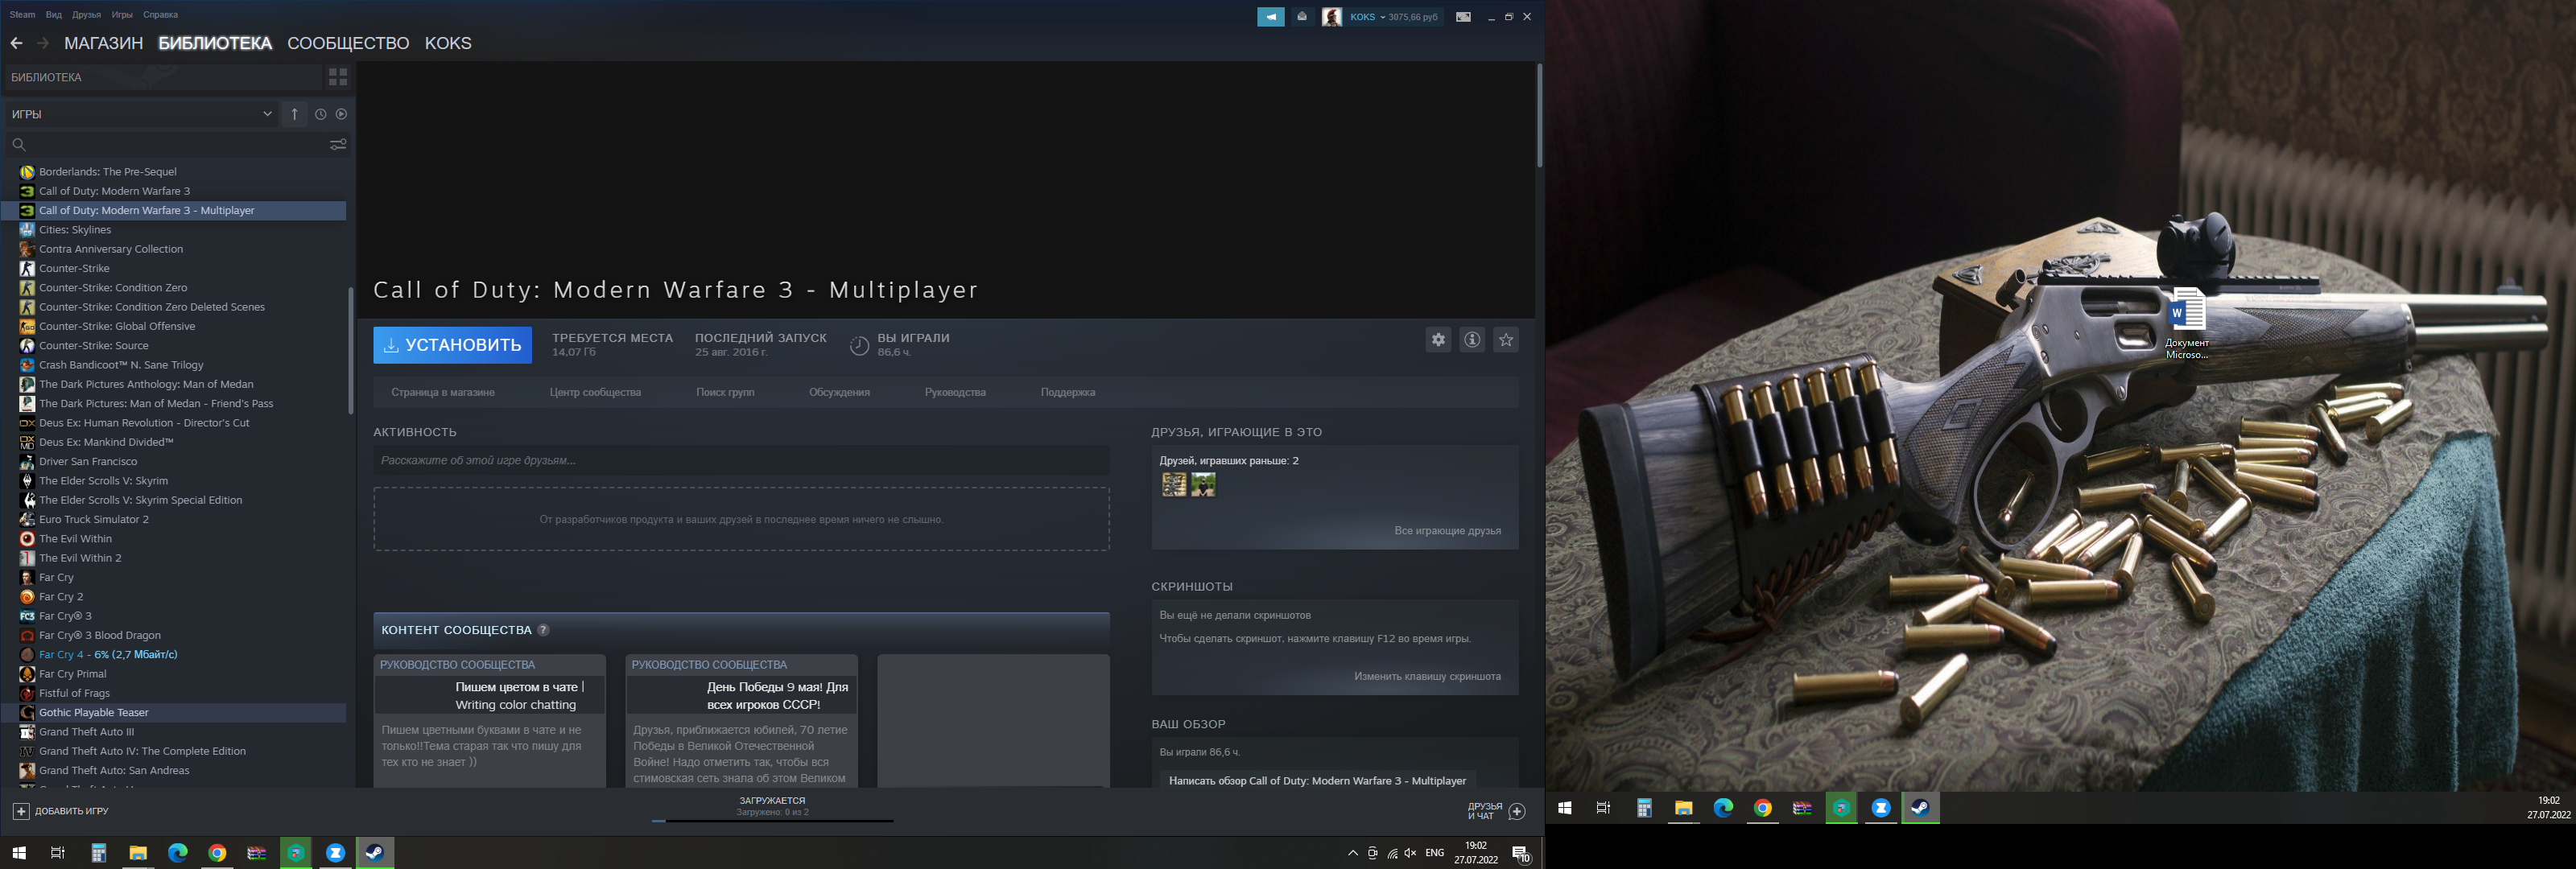This screenshot has height=869, width=2576.
Task: Open Руководства link
Action: (x=955, y=392)
